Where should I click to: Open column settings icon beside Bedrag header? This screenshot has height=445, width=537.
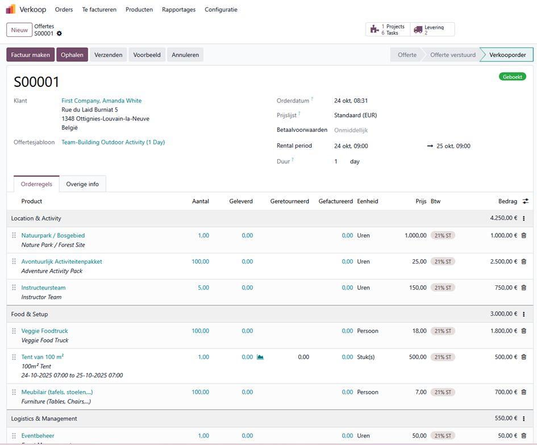(526, 201)
